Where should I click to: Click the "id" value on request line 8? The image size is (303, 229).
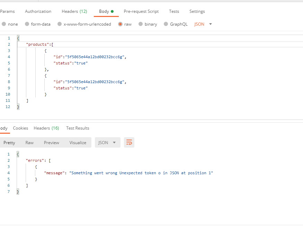pyautogui.click(x=95, y=82)
